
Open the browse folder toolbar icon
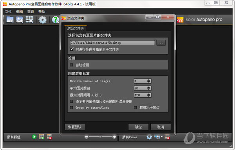pyautogui.click(x=10, y=20)
